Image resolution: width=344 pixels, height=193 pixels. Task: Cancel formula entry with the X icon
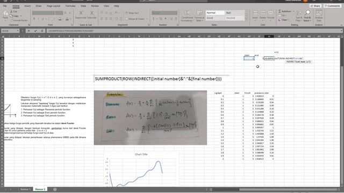(x=28, y=31)
